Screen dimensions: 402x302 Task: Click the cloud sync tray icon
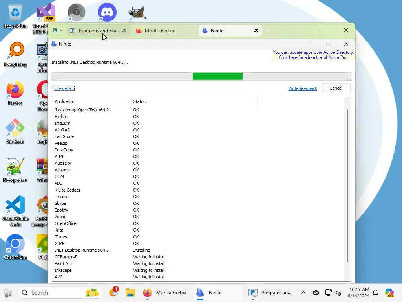coord(316,293)
